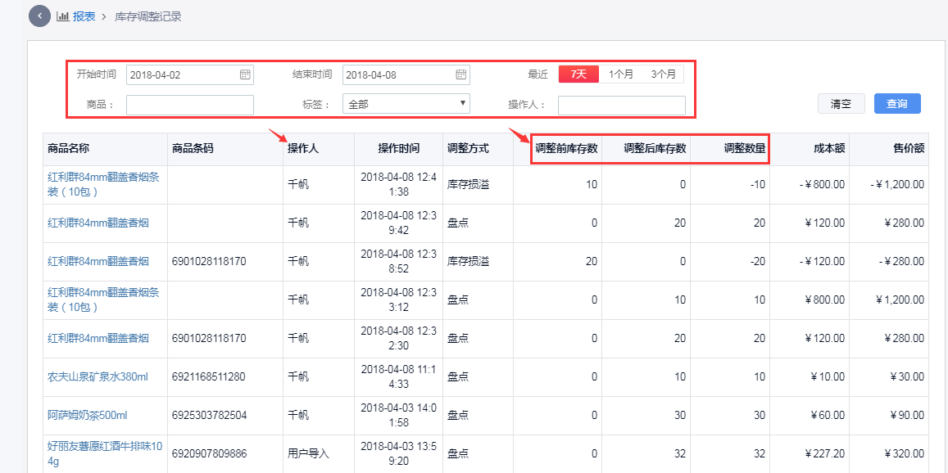The width and height of the screenshot is (948, 473).
Task: Click the 调整数量 column header
Action: [x=744, y=149]
